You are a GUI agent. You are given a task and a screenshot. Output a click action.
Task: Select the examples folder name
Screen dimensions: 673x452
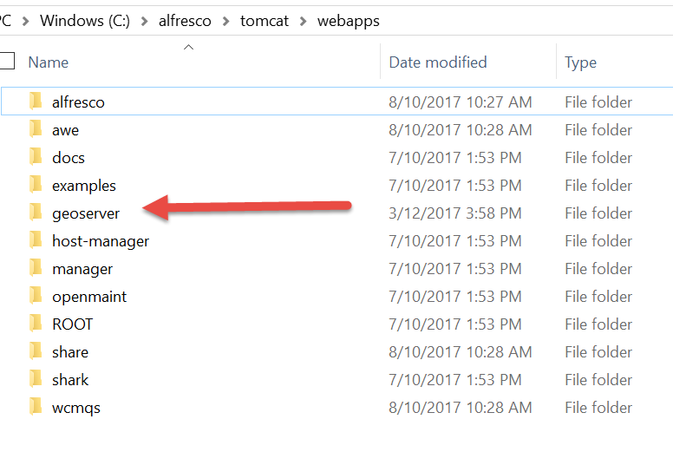[84, 186]
